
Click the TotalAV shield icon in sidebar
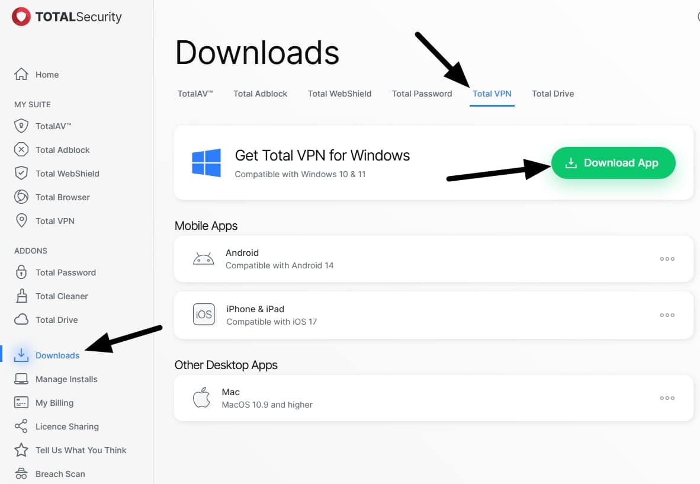[x=21, y=126]
